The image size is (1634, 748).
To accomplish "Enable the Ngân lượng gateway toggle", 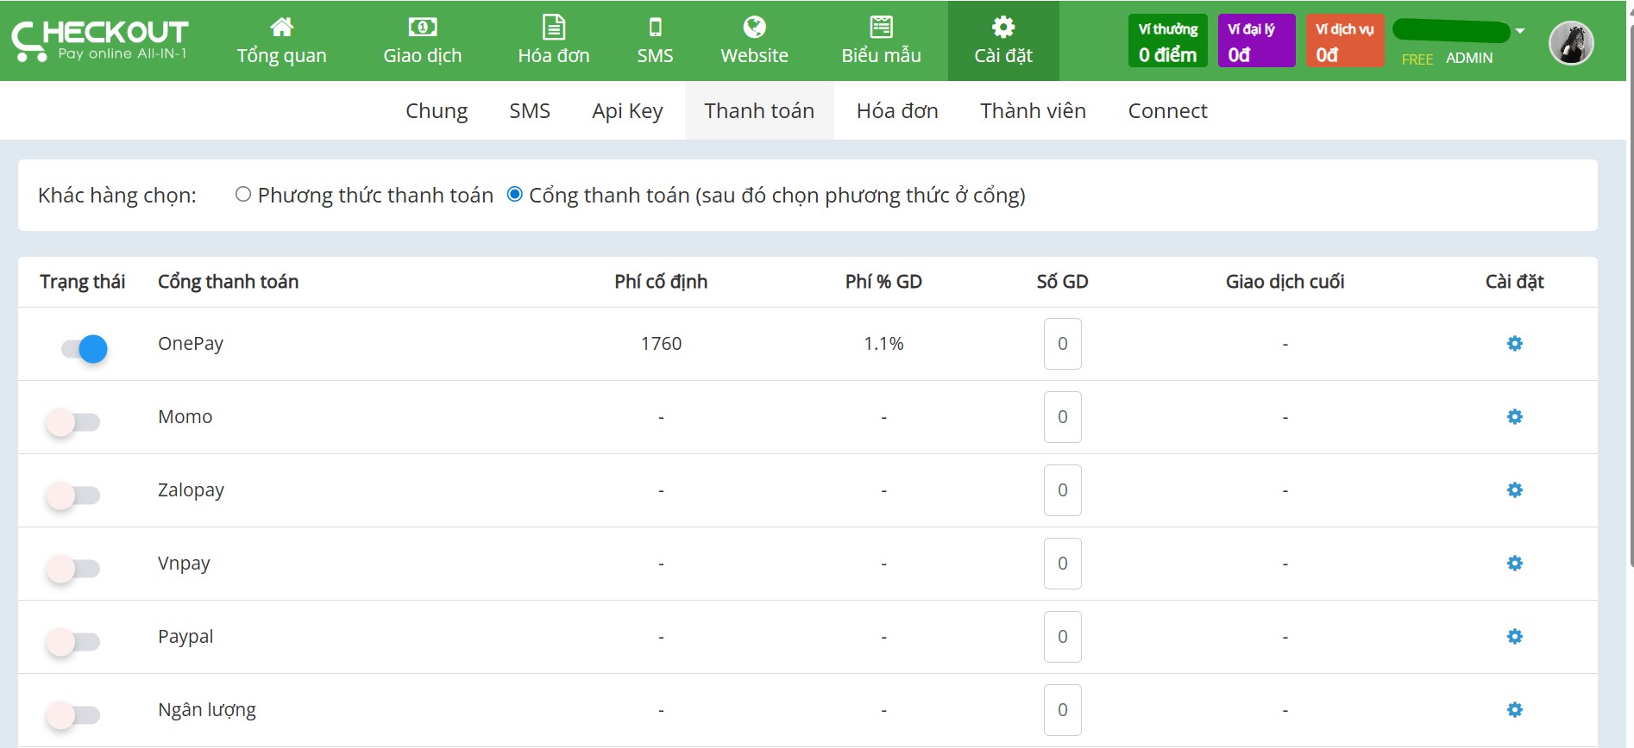I will (x=73, y=715).
